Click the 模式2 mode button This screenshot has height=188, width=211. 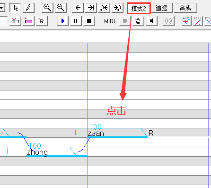pos(139,8)
